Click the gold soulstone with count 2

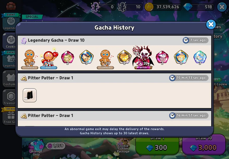pos(124,57)
